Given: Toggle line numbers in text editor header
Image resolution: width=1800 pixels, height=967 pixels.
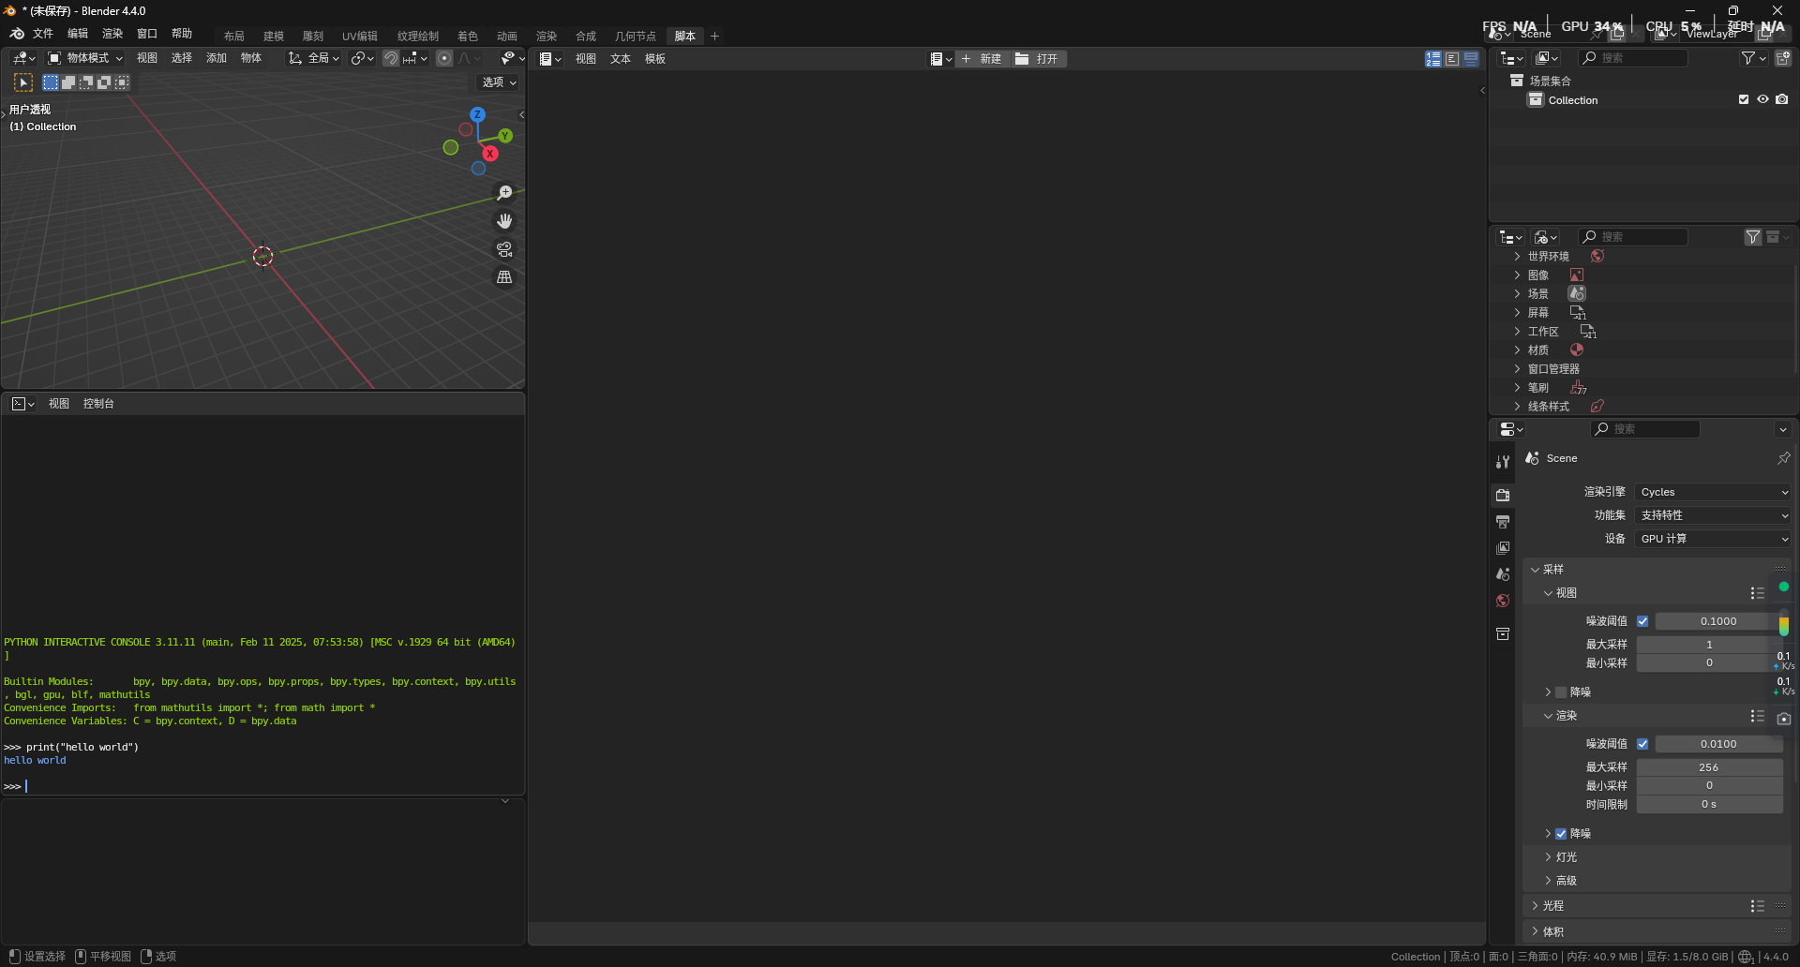Looking at the screenshot, I should pos(1433,59).
